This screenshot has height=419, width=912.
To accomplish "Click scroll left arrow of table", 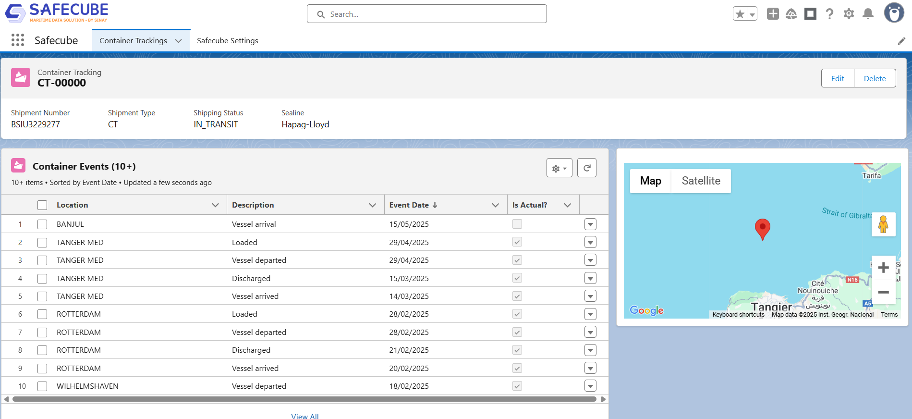I will (6, 399).
